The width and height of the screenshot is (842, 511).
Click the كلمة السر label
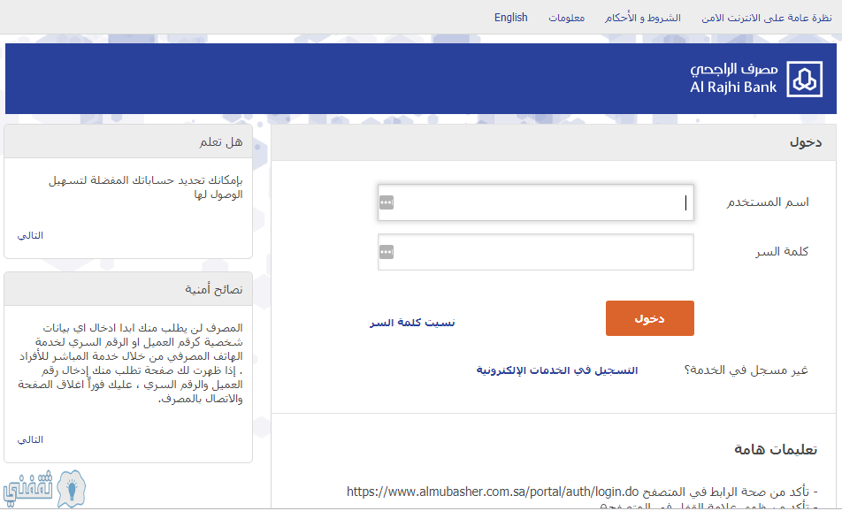coord(782,251)
